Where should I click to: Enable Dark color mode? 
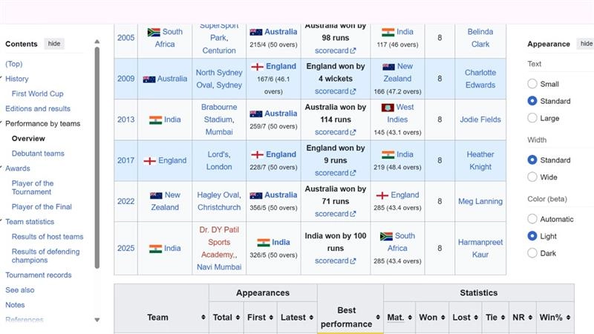532,252
